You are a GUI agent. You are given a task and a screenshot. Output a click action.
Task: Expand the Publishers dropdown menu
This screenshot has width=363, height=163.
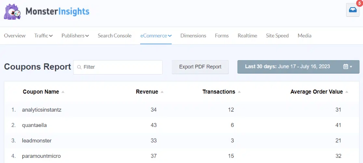click(75, 36)
